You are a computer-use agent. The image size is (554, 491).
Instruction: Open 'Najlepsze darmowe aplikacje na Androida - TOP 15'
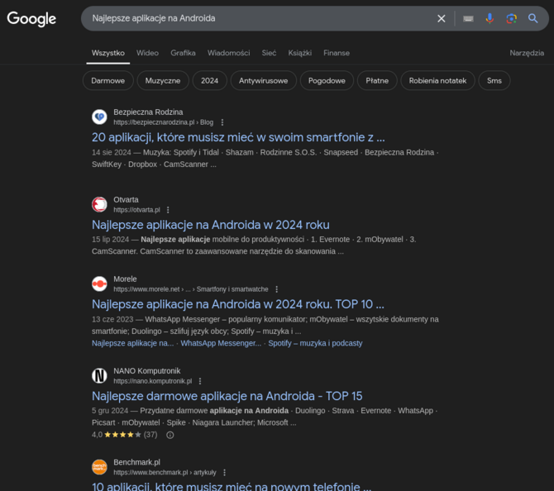point(227,396)
